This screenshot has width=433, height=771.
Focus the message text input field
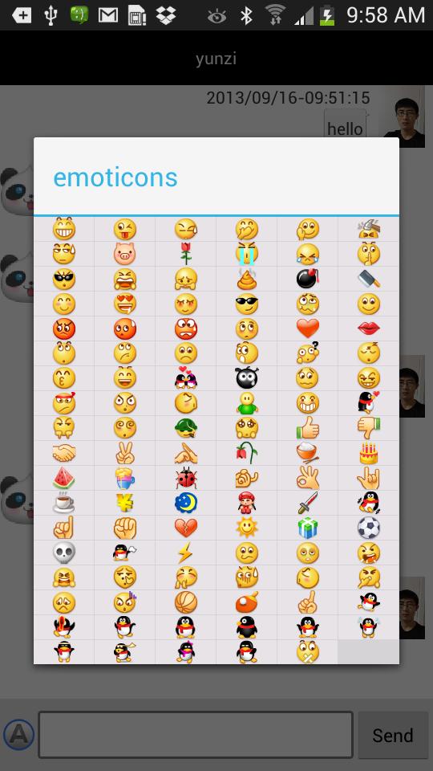click(x=196, y=735)
